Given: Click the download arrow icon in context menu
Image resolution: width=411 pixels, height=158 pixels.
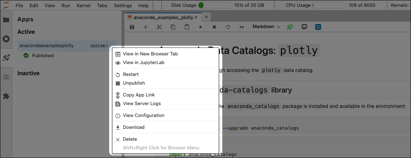Looking at the screenshot, I should (x=118, y=127).
